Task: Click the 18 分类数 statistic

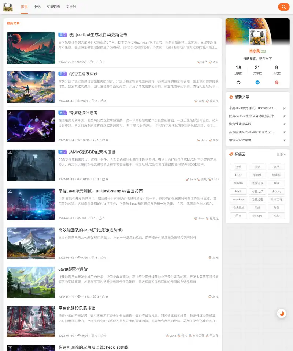Action: pos(238,70)
